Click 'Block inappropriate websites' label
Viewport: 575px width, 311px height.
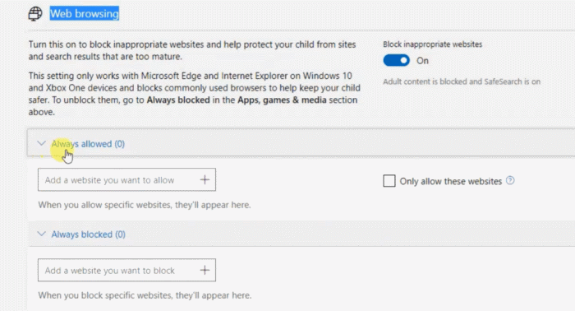432,44
